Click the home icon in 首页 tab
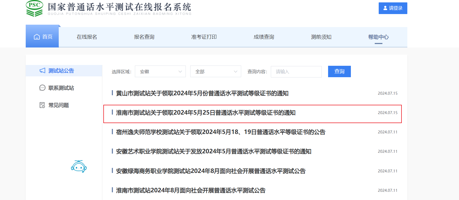The width and height of the screenshot is (459, 200). click(x=37, y=37)
